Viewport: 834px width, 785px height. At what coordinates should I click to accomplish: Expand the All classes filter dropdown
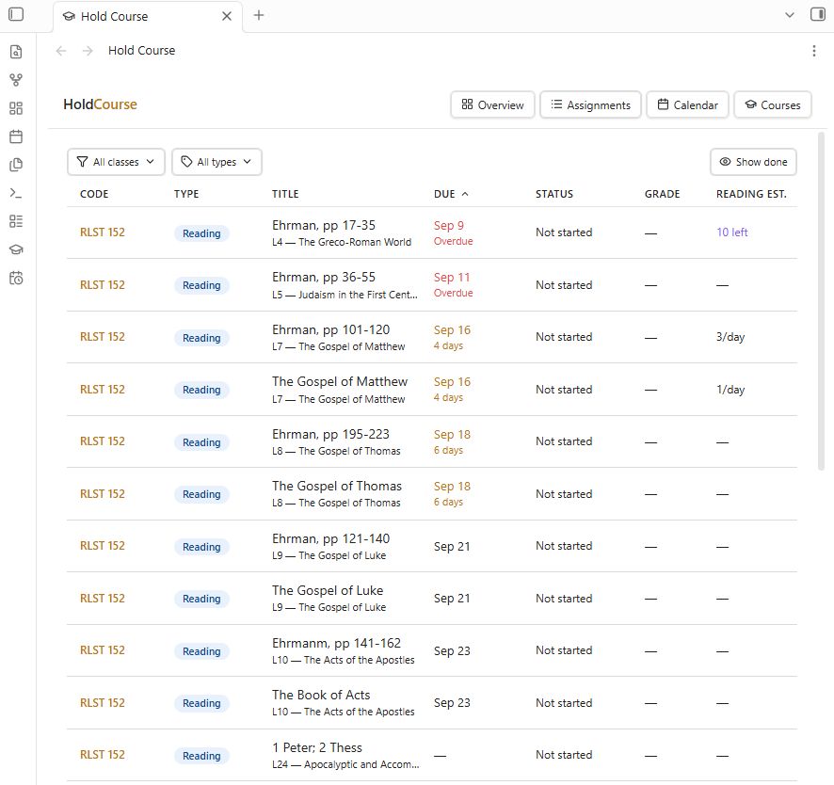(x=116, y=162)
